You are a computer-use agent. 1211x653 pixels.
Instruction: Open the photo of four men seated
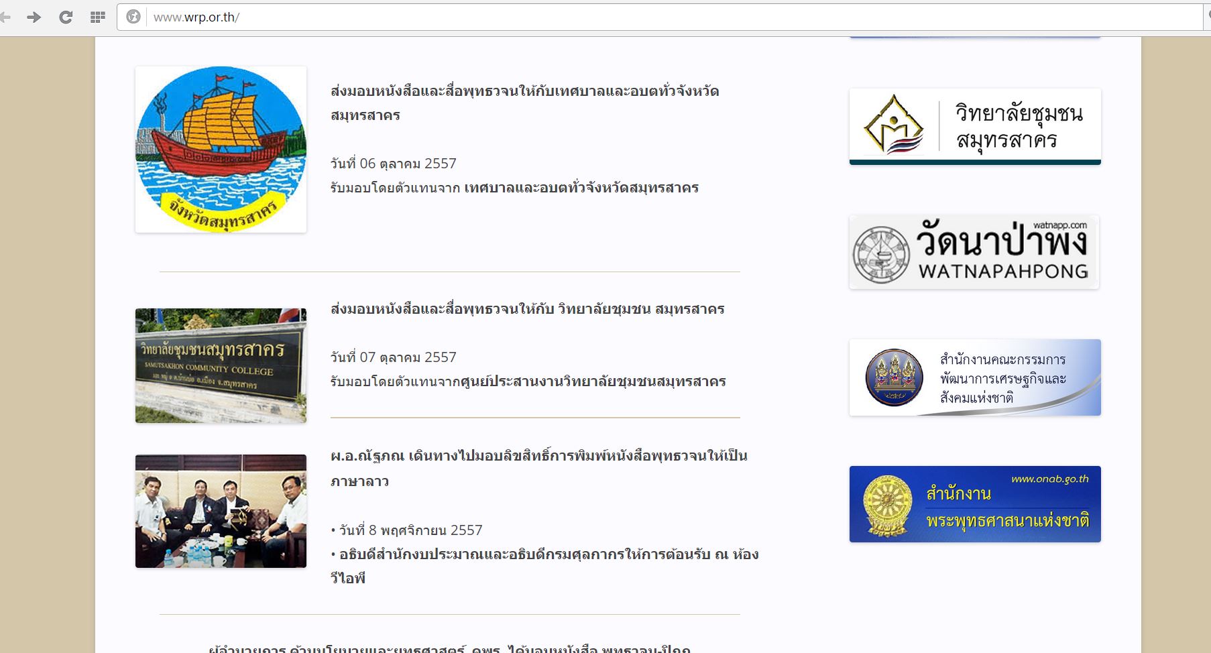(221, 511)
